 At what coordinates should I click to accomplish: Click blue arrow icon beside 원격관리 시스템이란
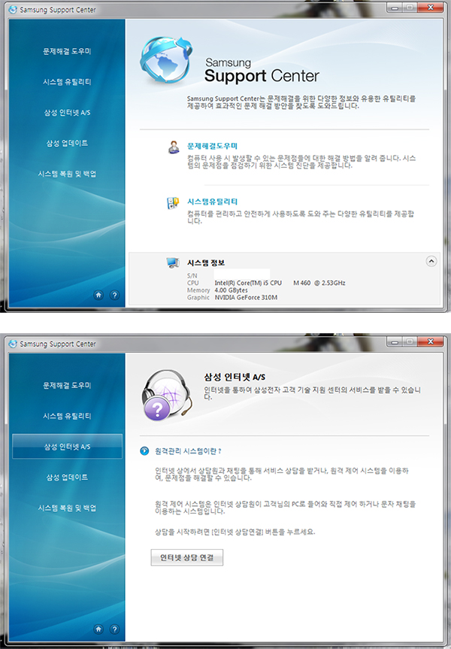(x=144, y=450)
